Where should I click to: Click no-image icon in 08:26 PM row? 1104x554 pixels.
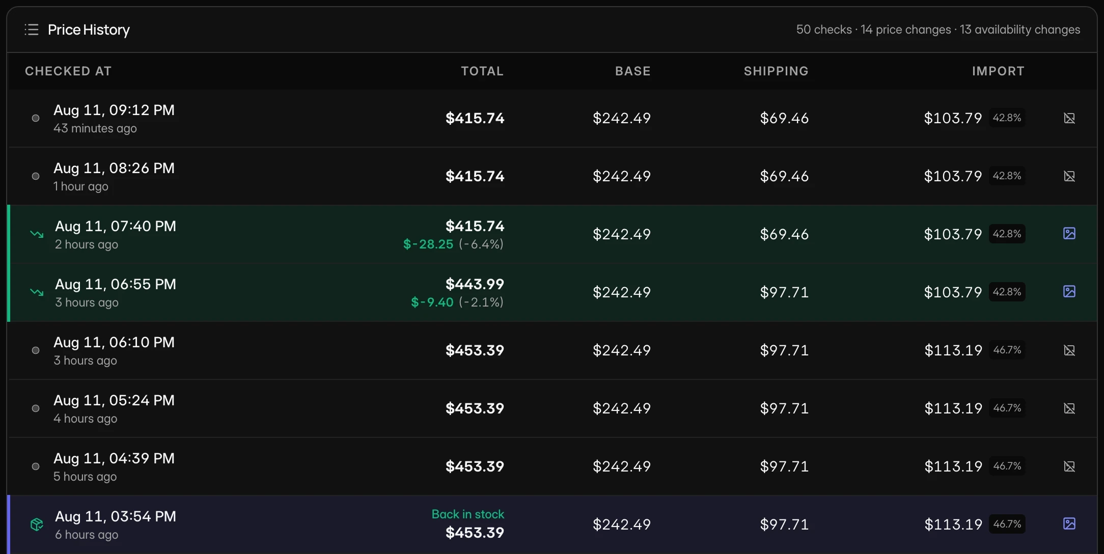[x=1069, y=176]
